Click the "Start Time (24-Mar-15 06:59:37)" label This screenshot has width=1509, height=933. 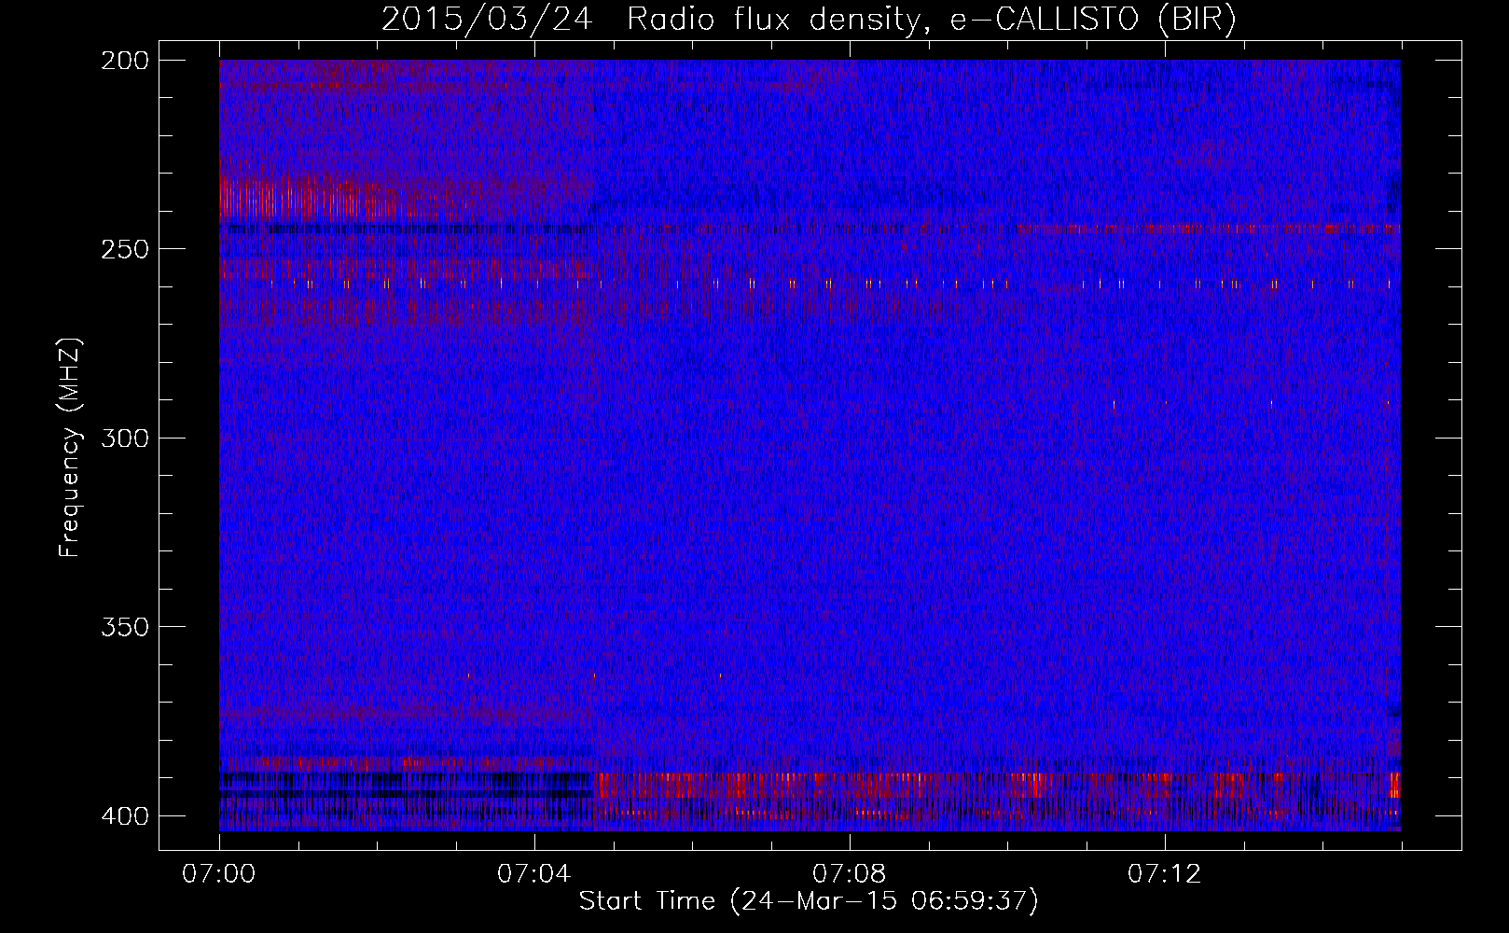[809, 901]
